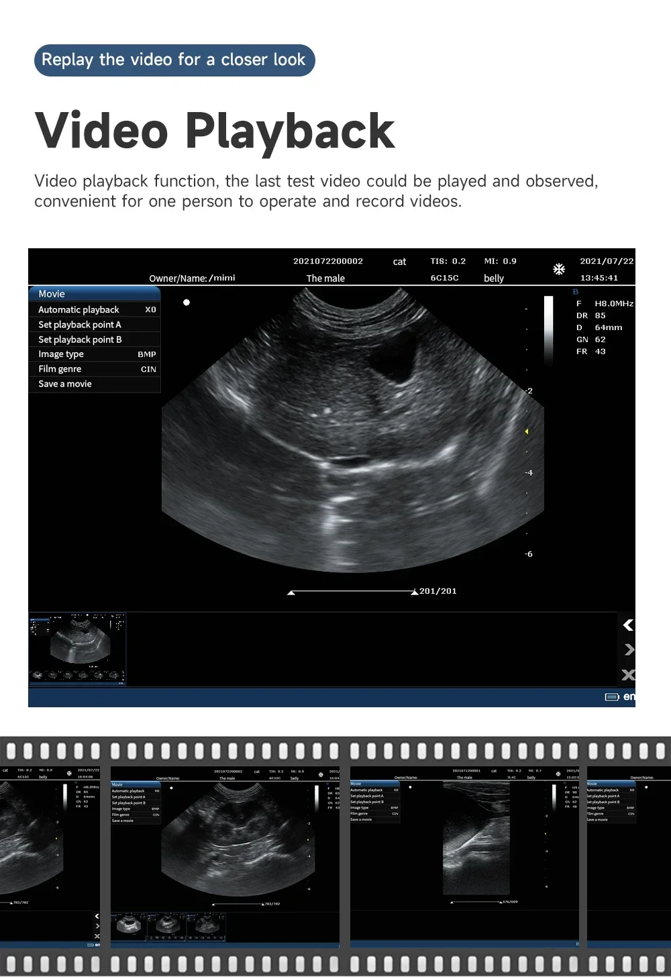Close the thumbnail strip with X icon

628,674
